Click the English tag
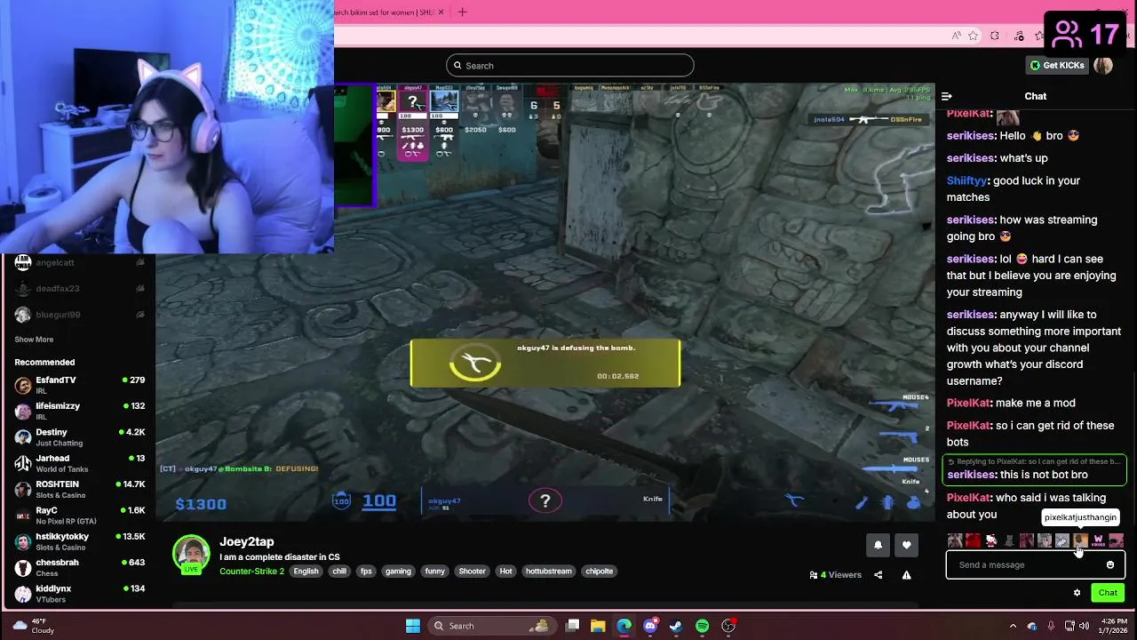The image size is (1137, 640). click(306, 572)
